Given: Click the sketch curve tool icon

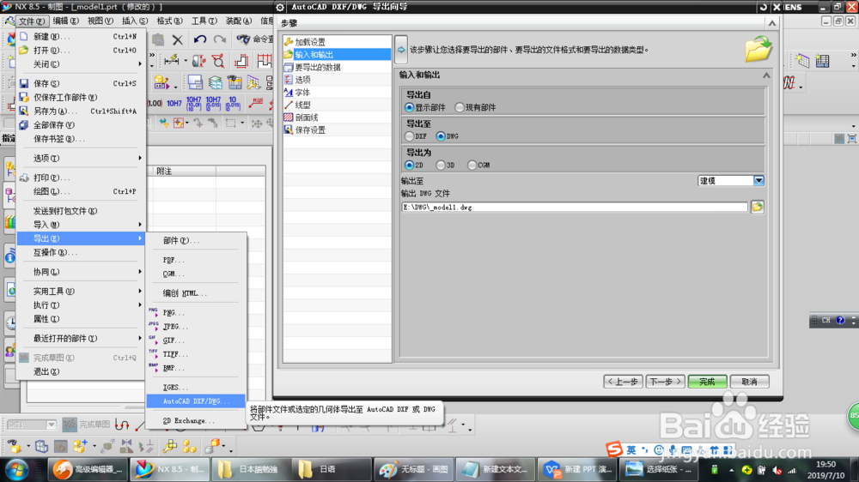Looking at the screenshot, I should (122, 425).
